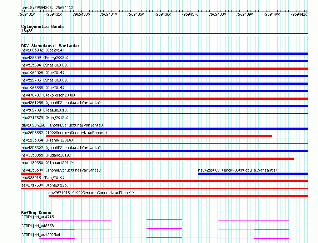Select the red bar under esv2671018
Screen dimensions: 318x243
[178, 196]
